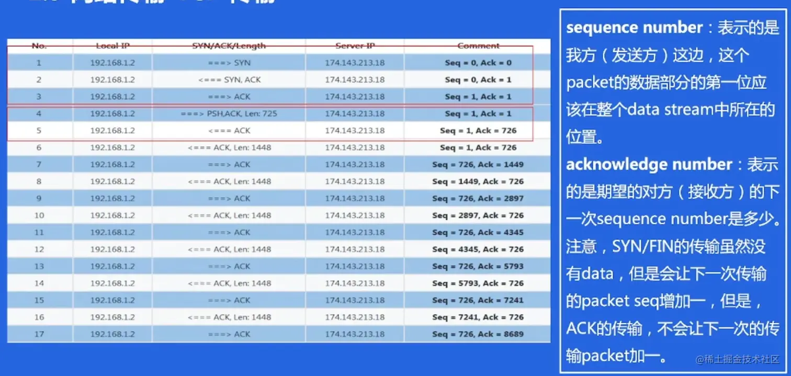This screenshot has height=376, width=791.
Task: Select "Seq = 726, Ack = 1449" cell
Action: point(478,164)
